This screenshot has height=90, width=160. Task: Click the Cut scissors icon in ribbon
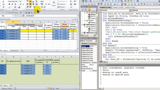click(x=3, y=1)
